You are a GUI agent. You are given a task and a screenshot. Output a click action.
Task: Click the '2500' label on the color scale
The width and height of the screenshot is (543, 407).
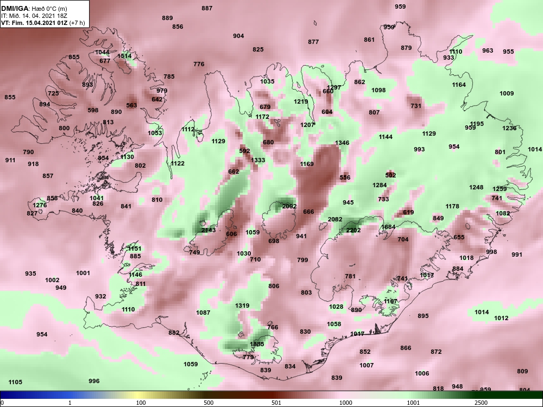(x=481, y=403)
